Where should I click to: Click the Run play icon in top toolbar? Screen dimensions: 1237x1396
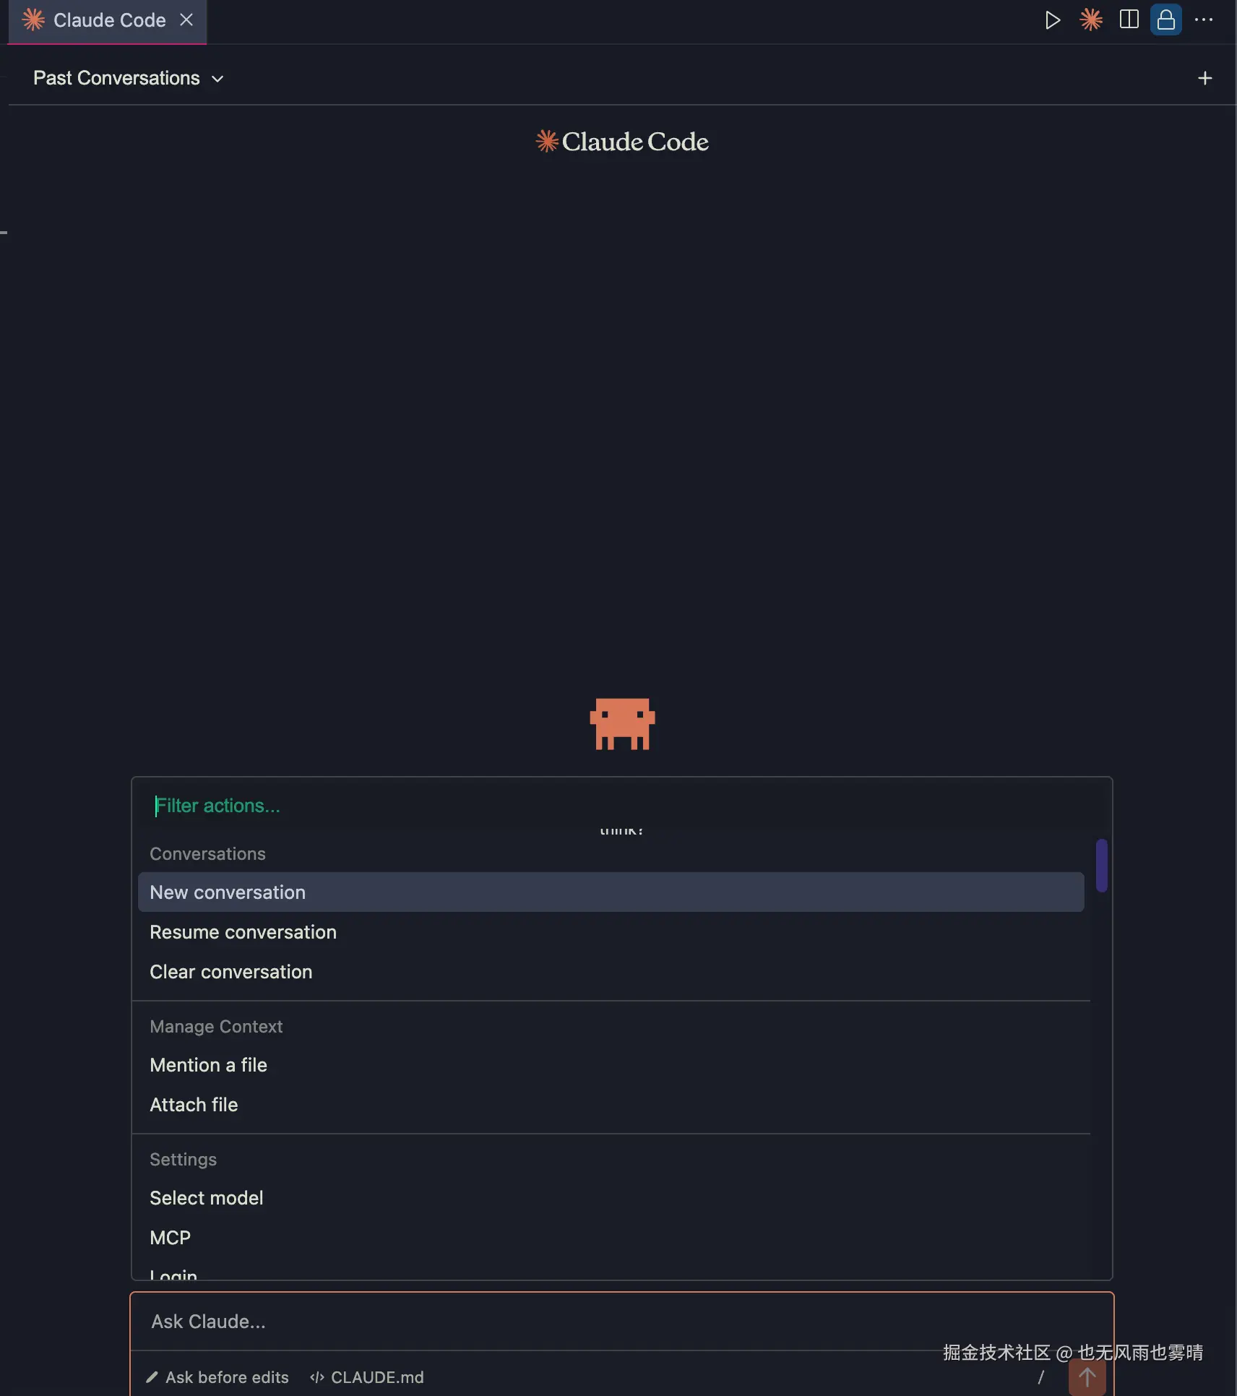click(1052, 20)
